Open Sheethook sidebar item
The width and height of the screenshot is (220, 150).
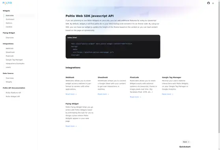pos(10,52)
